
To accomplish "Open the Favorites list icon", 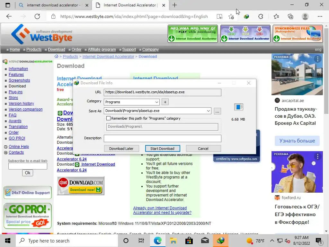I will click(276, 16).
